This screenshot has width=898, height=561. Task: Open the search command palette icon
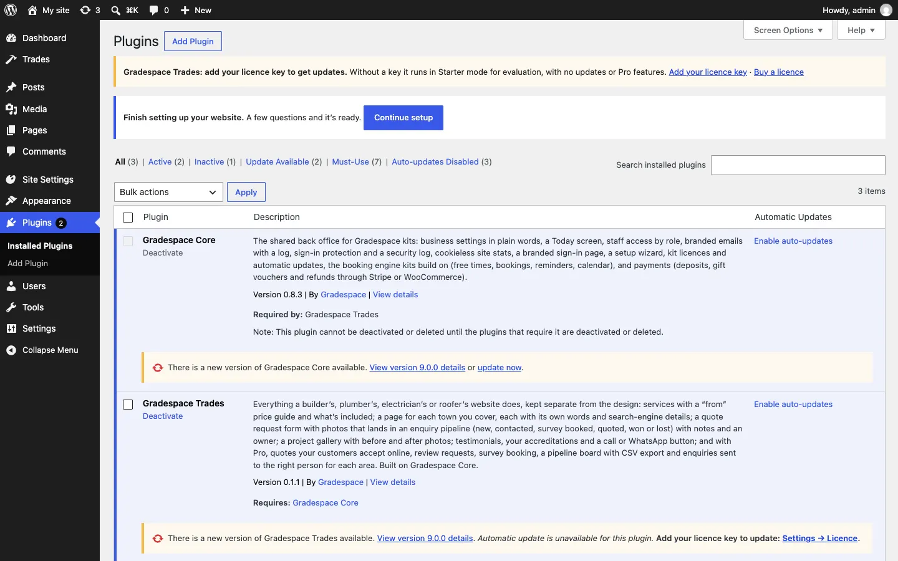[x=116, y=10]
